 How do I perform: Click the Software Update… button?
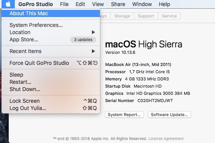tap(169, 115)
